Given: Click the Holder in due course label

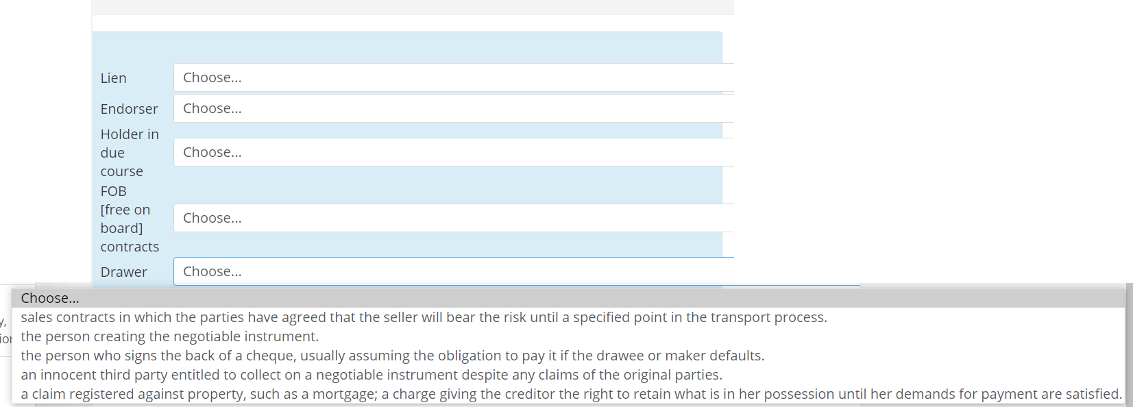Looking at the screenshot, I should [x=130, y=152].
